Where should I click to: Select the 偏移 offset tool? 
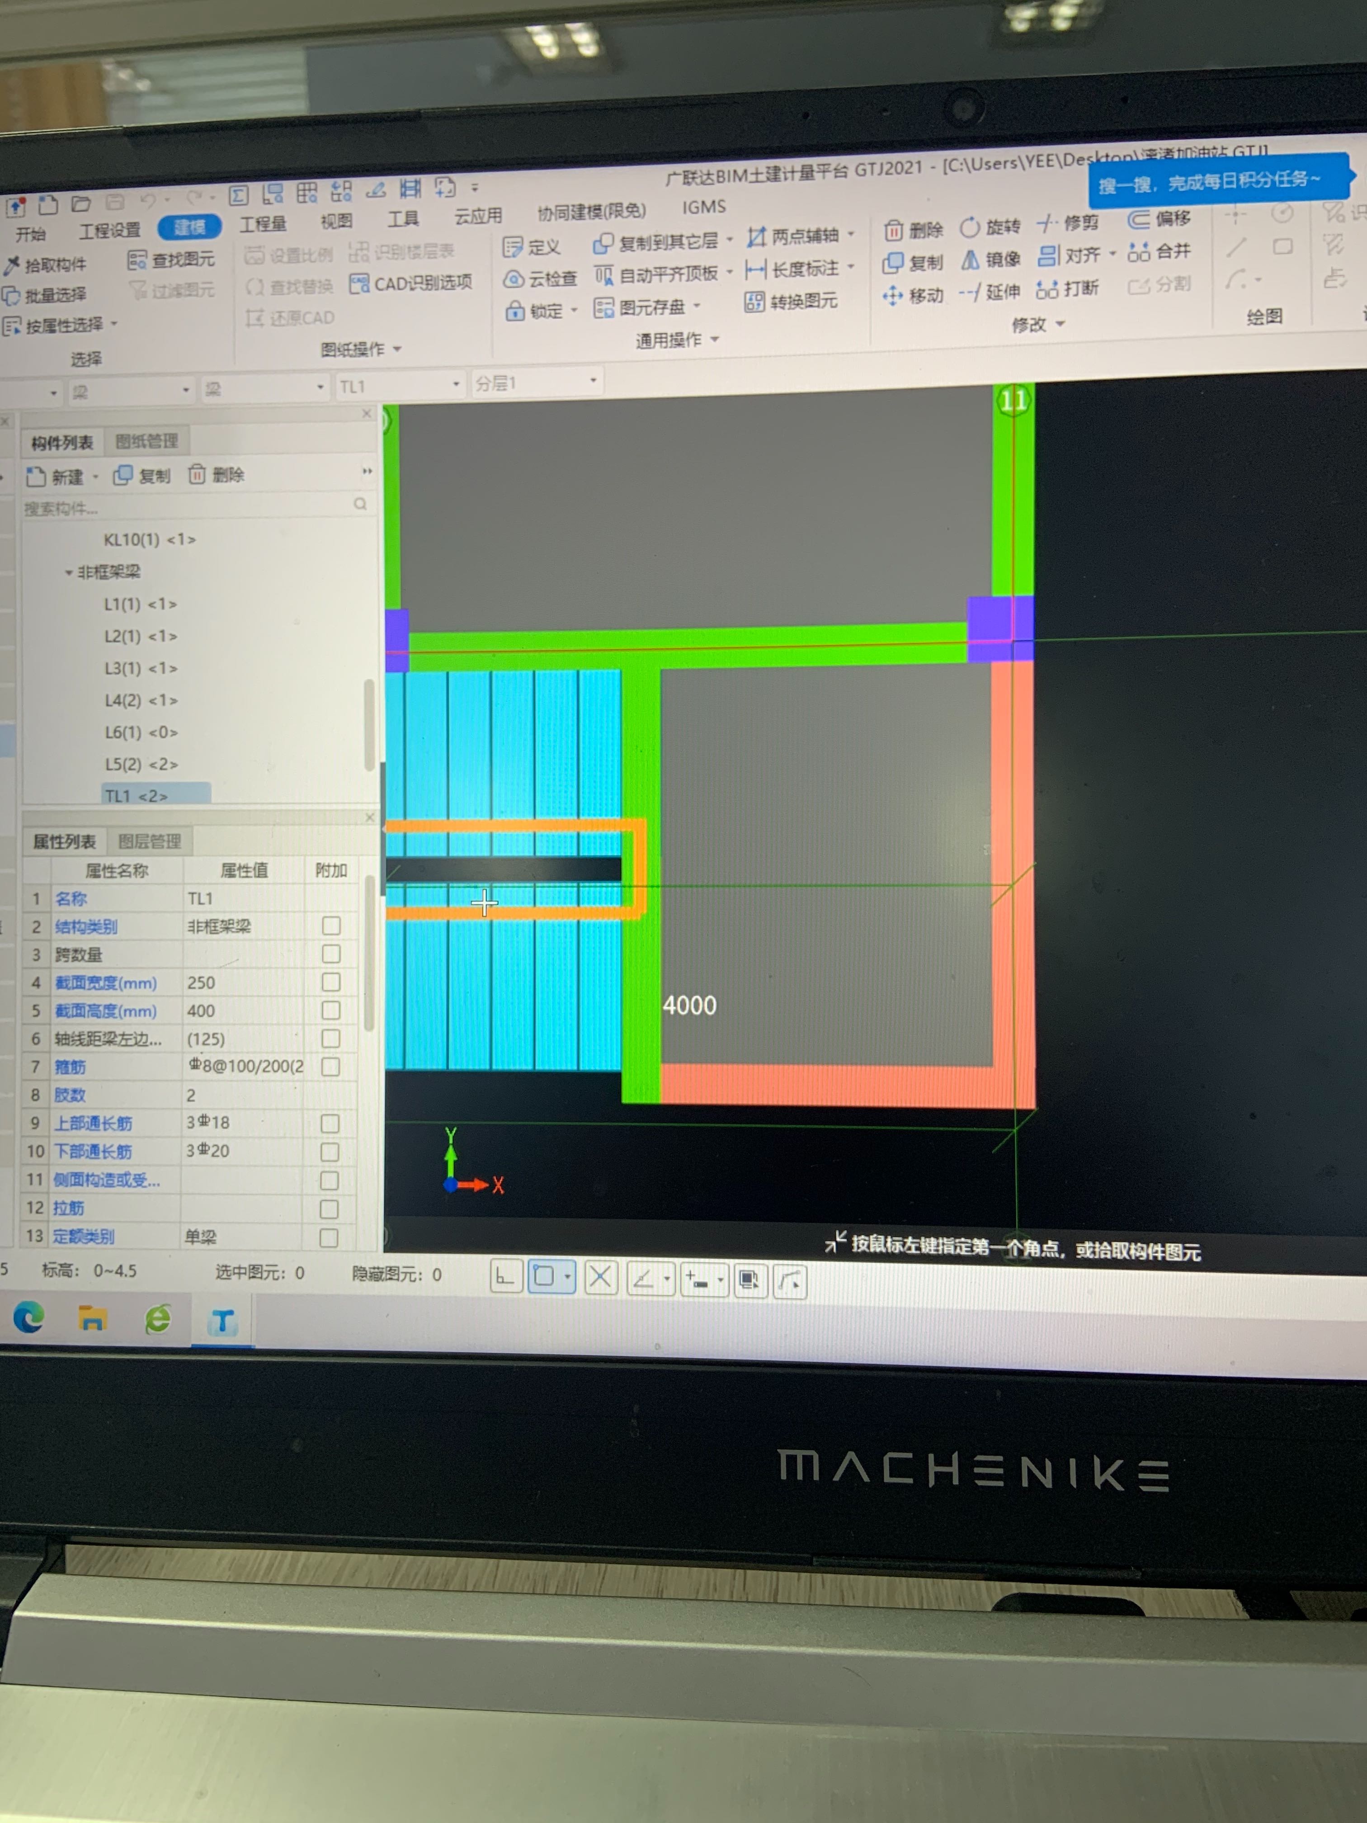click(x=1160, y=219)
